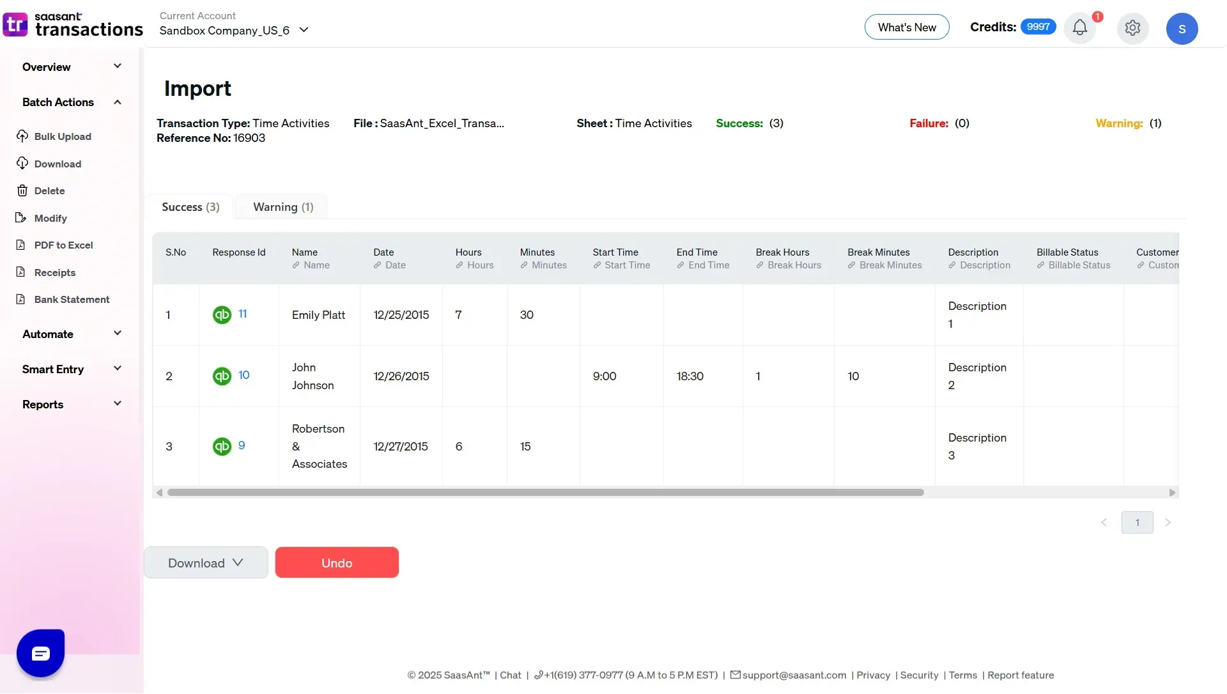Click the Bank Statement file icon
This screenshot has width=1227, height=694.
click(20, 299)
